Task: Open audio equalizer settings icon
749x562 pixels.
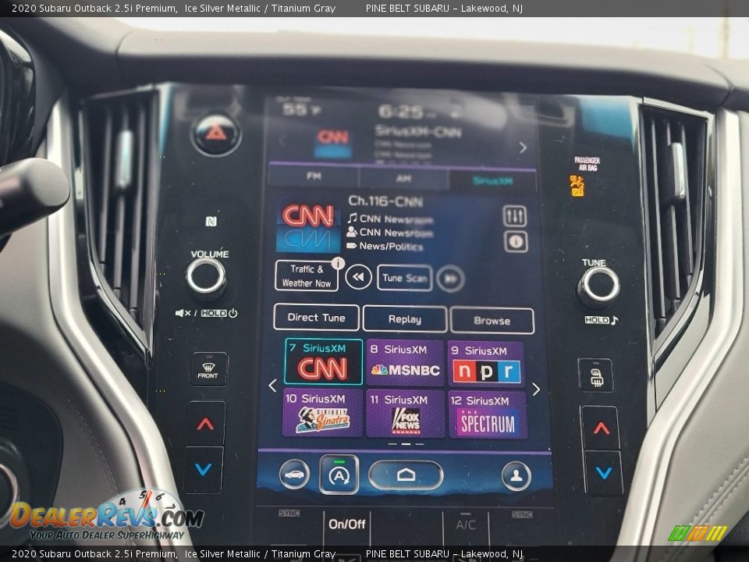Action: [x=515, y=216]
